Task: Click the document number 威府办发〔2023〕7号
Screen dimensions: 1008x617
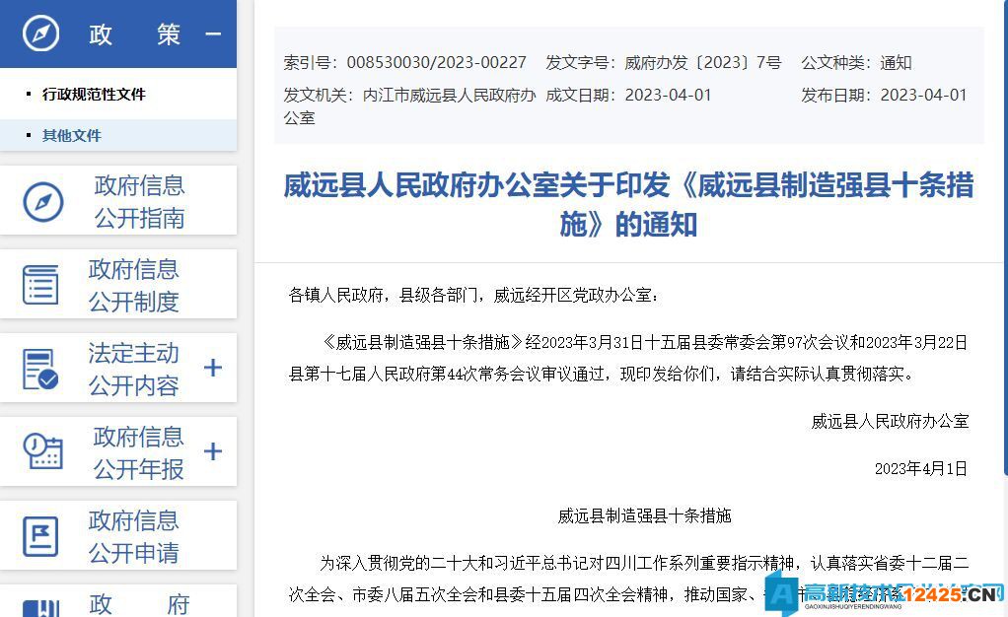Action: point(703,62)
